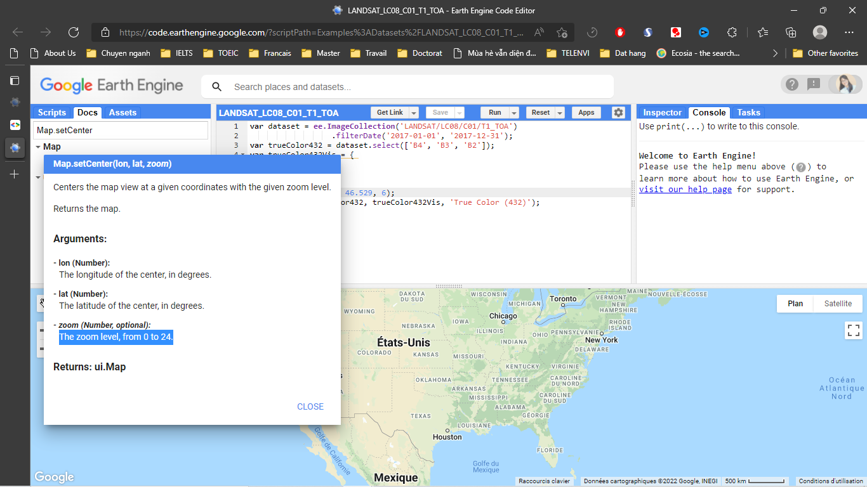The image size is (867, 487).
Task: Refresh the browser page
Action: 74,32
